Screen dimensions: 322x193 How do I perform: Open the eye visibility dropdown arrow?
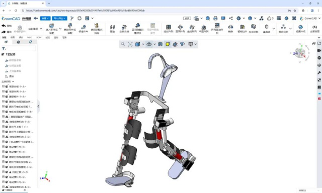(154, 44)
